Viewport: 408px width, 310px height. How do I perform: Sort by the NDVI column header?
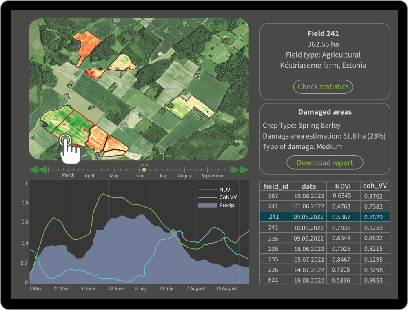point(343,186)
